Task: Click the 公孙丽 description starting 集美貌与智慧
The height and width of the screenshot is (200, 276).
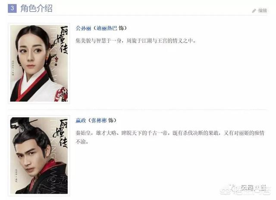Action: click(136, 41)
